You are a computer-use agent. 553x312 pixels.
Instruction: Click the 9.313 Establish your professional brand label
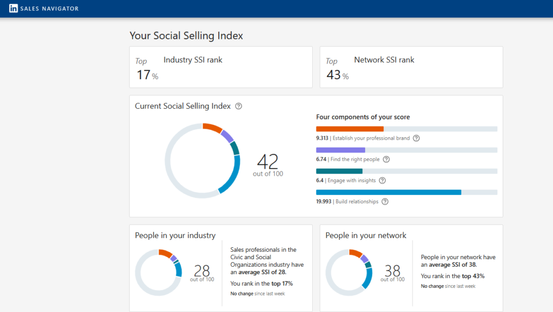pos(363,138)
